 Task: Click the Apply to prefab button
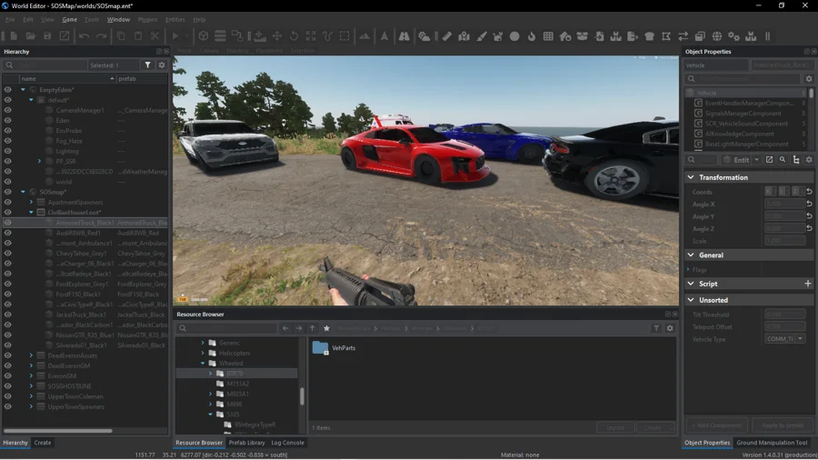point(783,425)
